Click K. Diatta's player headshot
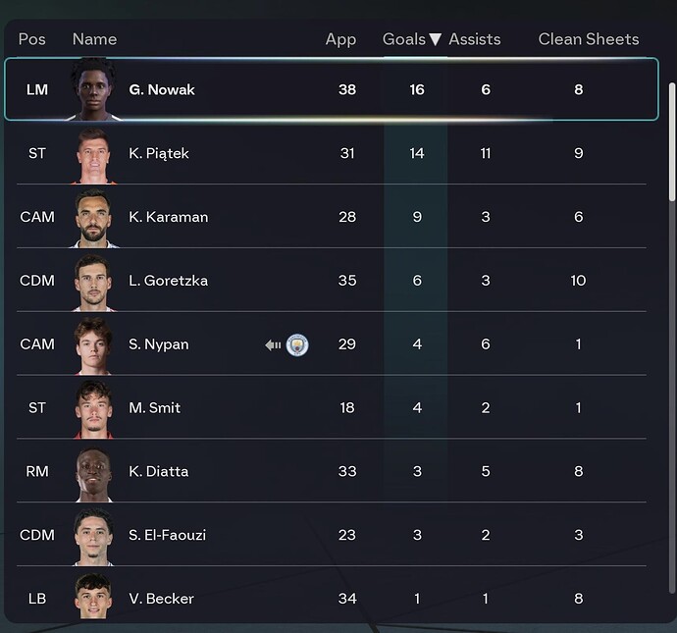Screen dimensions: 677x633 tap(95, 471)
